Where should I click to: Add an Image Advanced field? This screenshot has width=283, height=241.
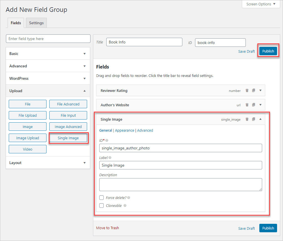point(68,127)
